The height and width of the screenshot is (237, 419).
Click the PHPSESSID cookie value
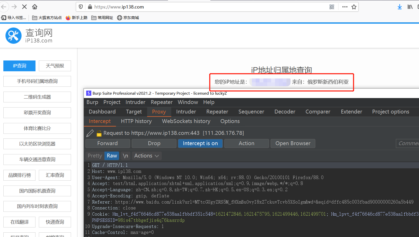click(x=151, y=220)
